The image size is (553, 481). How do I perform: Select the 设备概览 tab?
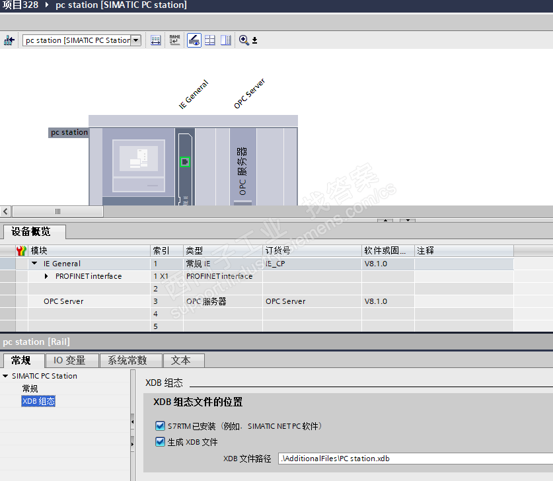click(34, 232)
